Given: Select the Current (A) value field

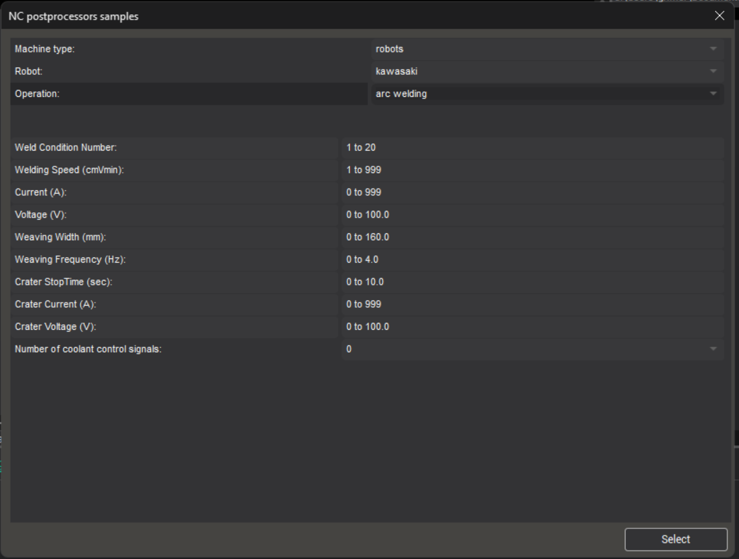Looking at the screenshot, I should click(532, 192).
